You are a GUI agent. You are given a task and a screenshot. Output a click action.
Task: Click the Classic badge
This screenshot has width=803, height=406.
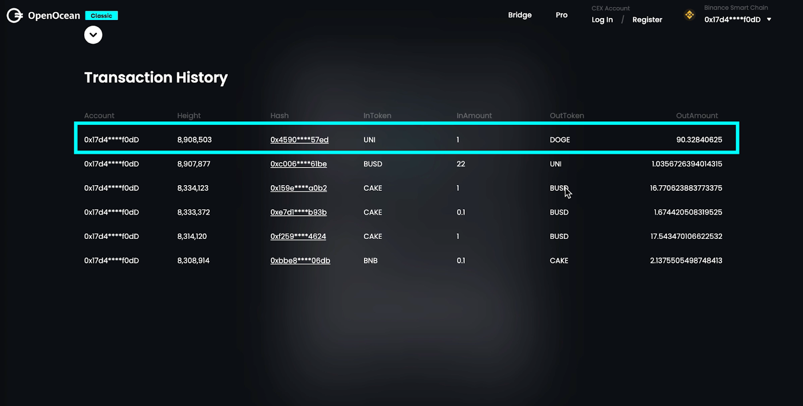(x=101, y=16)
